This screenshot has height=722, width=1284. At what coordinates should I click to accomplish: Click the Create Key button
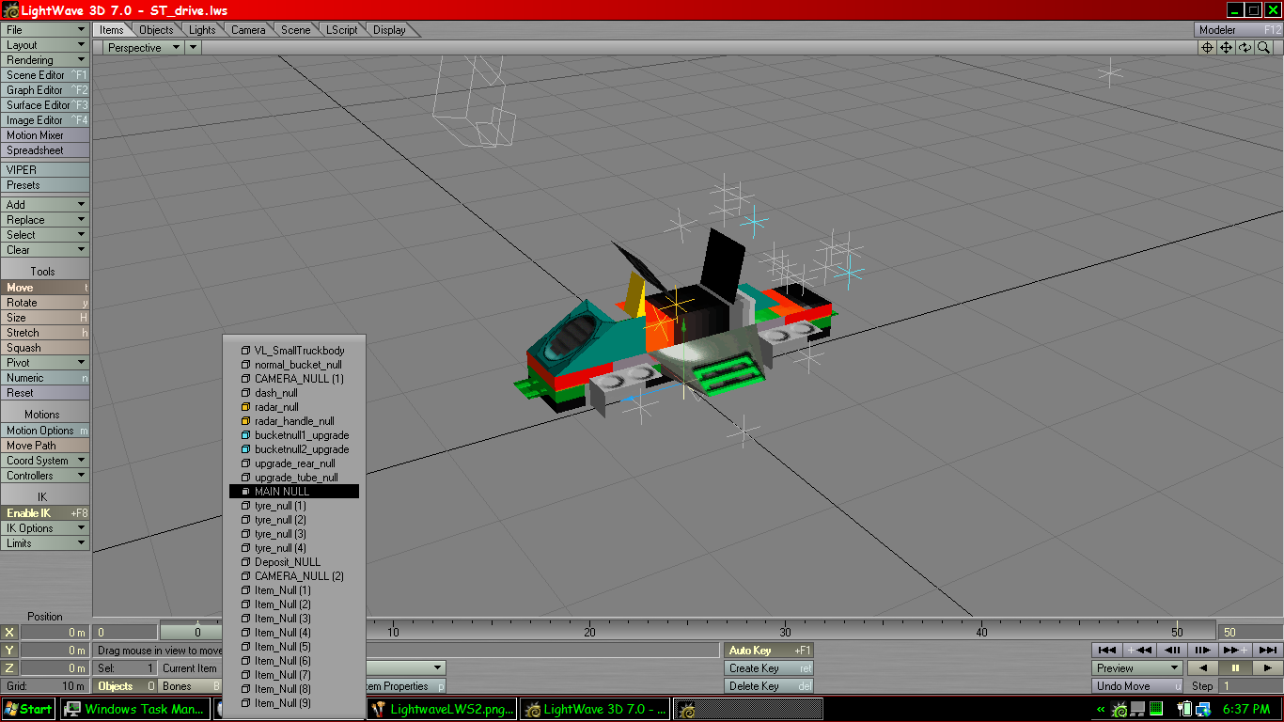pyautogui.click(x=769, y=668)
